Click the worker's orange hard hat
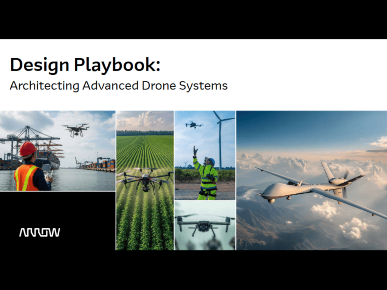Image resolution: width=387 pixels, height=290 pixels. pyautogui.click(x=28, y=149)
